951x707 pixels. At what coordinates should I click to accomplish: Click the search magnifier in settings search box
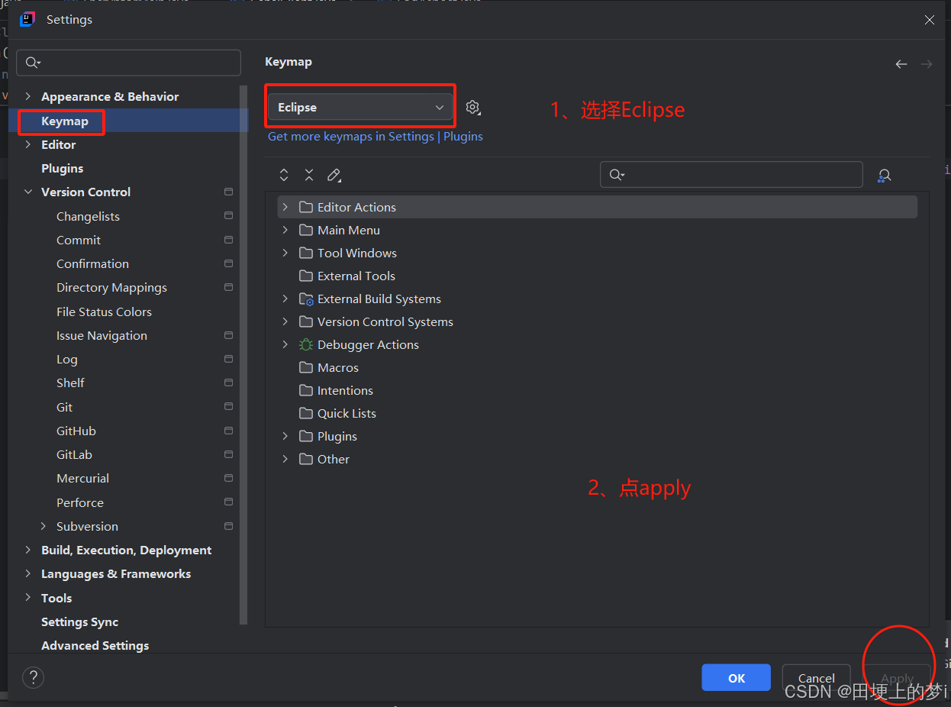click(33, 63)
